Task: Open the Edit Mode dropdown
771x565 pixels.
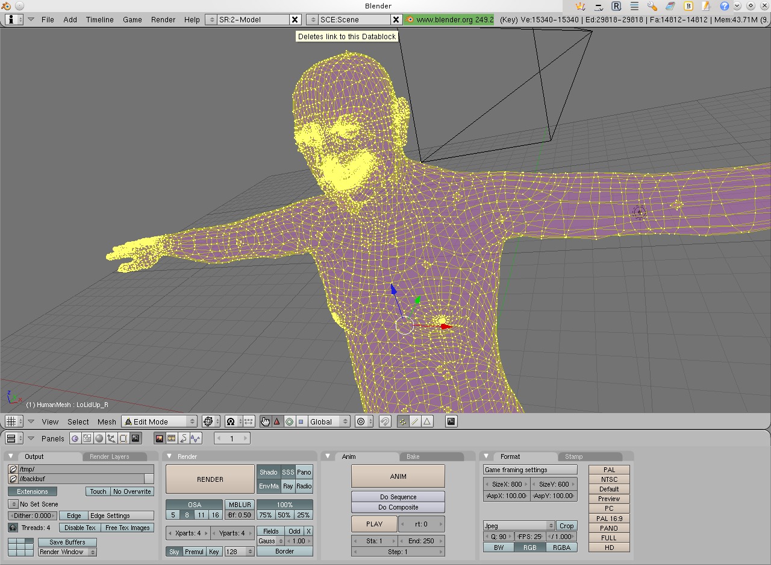Action: coord(159,421)
